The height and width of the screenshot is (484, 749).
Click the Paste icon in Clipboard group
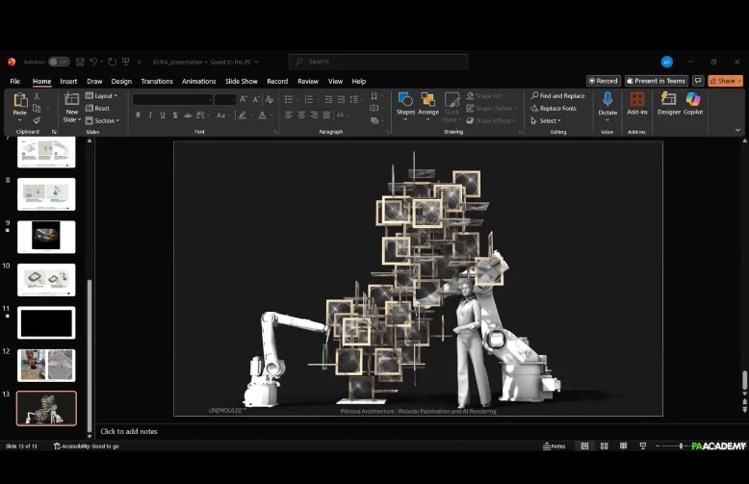[19, 102]
